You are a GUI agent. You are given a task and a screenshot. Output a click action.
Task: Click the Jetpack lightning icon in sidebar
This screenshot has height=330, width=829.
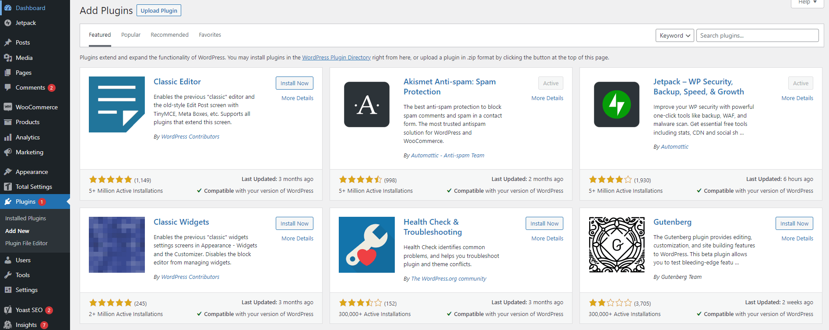click(x=8, y=23)
